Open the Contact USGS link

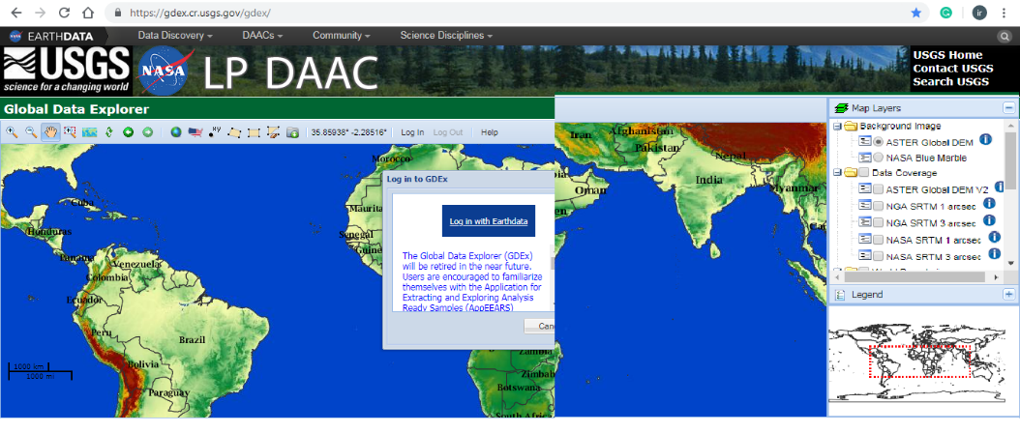(x=952, y=68)
